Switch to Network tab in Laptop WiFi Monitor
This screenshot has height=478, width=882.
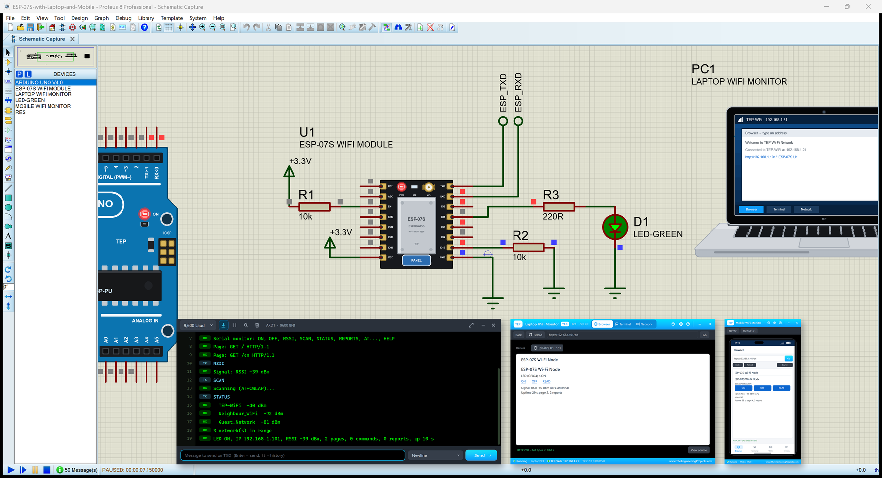pos(644,324)
